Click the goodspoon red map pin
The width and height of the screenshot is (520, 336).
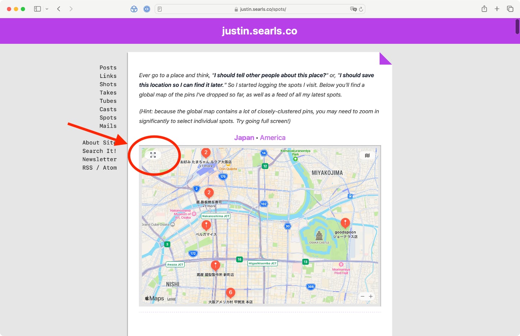pyautogui.click(x=345, y=223)
